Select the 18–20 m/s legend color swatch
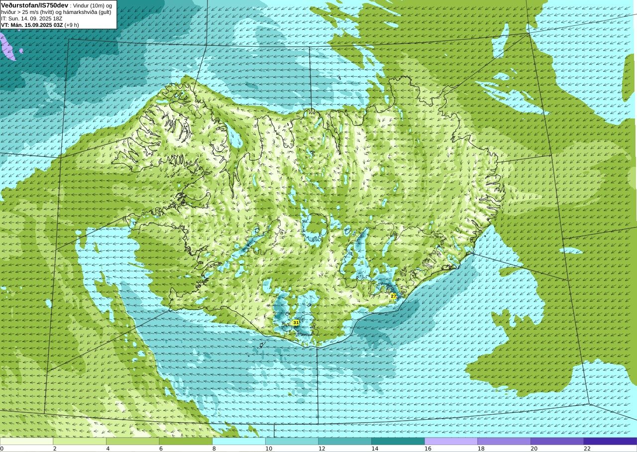This screenshot has height=452, width=637. 504,441
